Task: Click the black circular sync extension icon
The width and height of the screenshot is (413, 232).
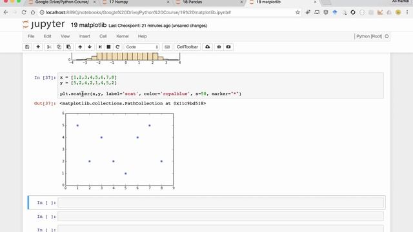Action: [353, 12]
